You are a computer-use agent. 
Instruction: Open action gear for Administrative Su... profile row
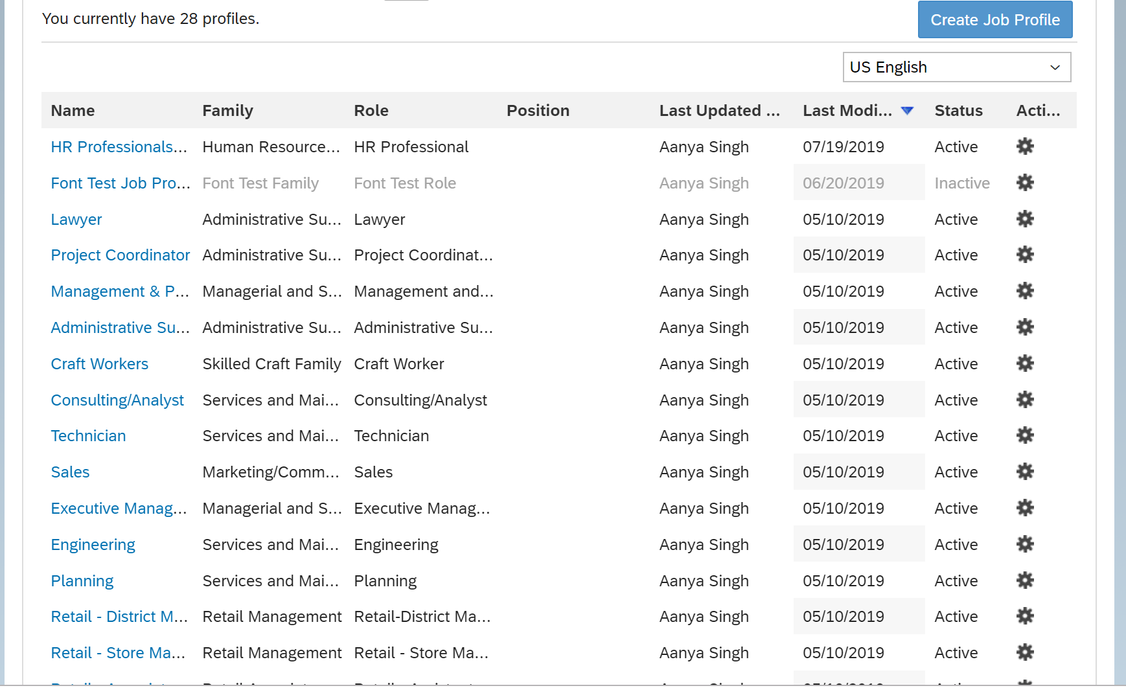pyautogui.click(x=1025, y=327)
